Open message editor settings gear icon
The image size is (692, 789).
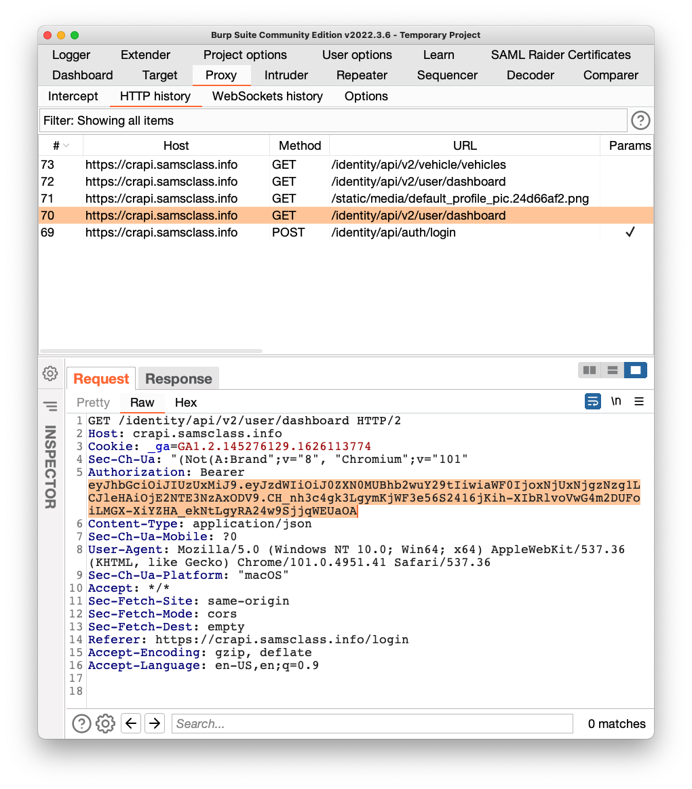[x=50, y=373]
